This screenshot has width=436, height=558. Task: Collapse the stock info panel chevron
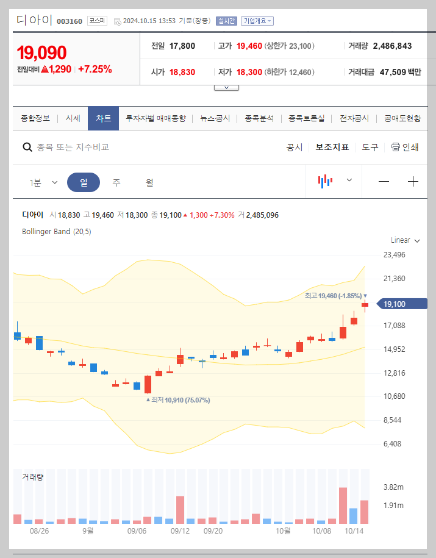click(226, 86)
